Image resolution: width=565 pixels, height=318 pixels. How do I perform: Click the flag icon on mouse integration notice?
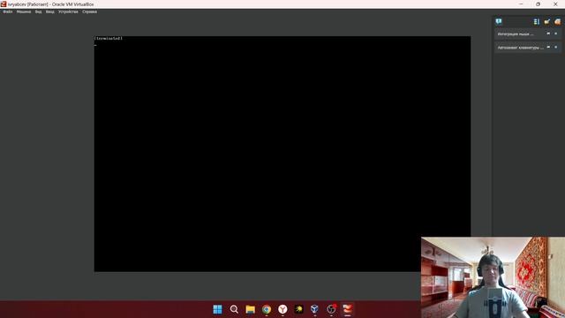548,34
